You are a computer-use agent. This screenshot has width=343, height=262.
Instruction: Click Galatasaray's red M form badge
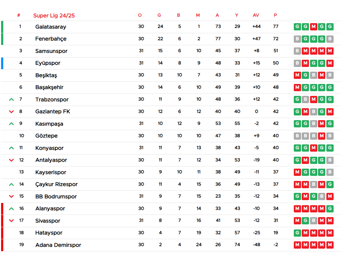pyautogui.click(x=313, y=27)
